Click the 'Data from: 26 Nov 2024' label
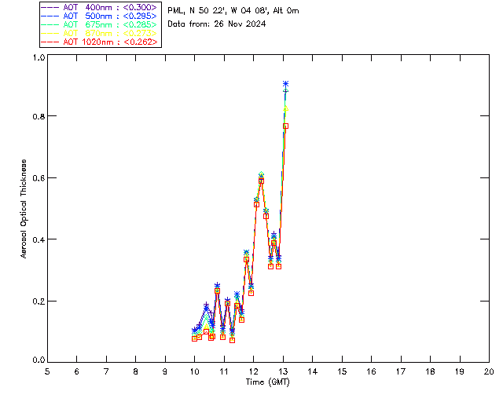Viewport: 503px width, 402px height. point(217,24)
